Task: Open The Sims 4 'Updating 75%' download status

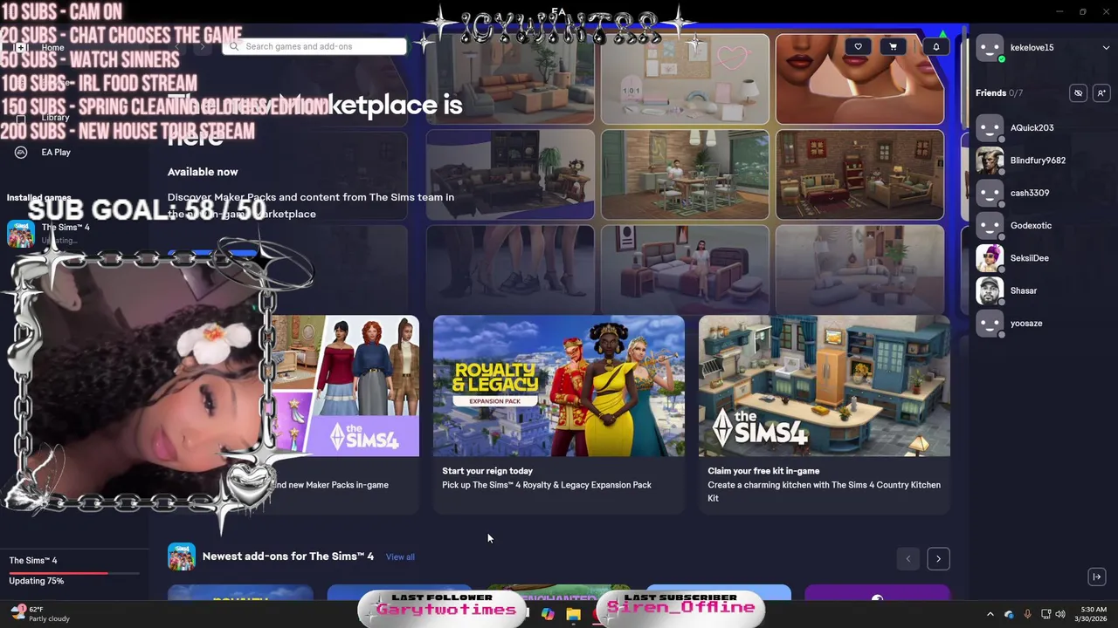Action: click(x=37, y=581)
